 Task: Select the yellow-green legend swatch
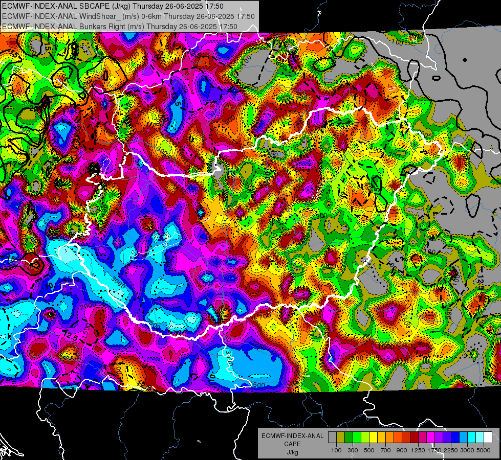click(365, 438)
